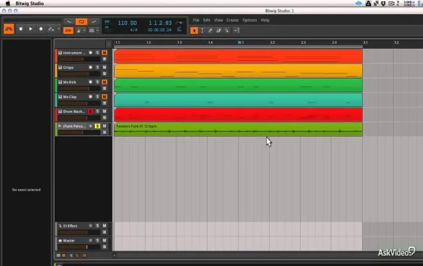Unsolo the Funk Percussion track

[x=97, y=126]
